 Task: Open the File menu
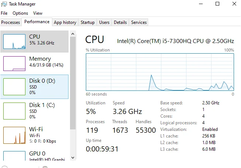(x=4, y=13)
